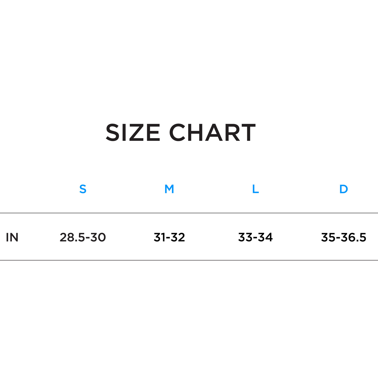Click the word SIZE in the title

click(x=133, y=133)
